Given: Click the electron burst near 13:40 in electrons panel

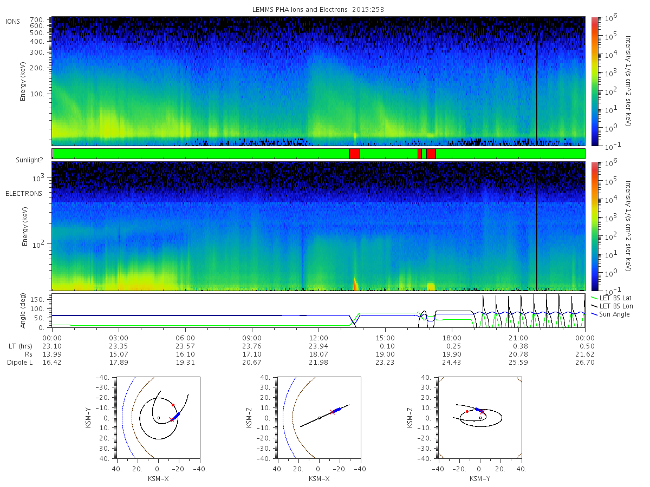Looking at the screenshot, I should 355,284.
